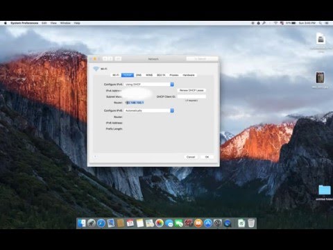
Task: Open the Help menu
Action: point(77,23)
